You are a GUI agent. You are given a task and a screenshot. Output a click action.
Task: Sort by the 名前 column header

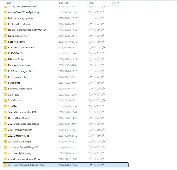pos(9,3)
